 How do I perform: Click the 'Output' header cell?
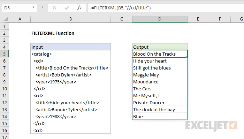[160, 47]
